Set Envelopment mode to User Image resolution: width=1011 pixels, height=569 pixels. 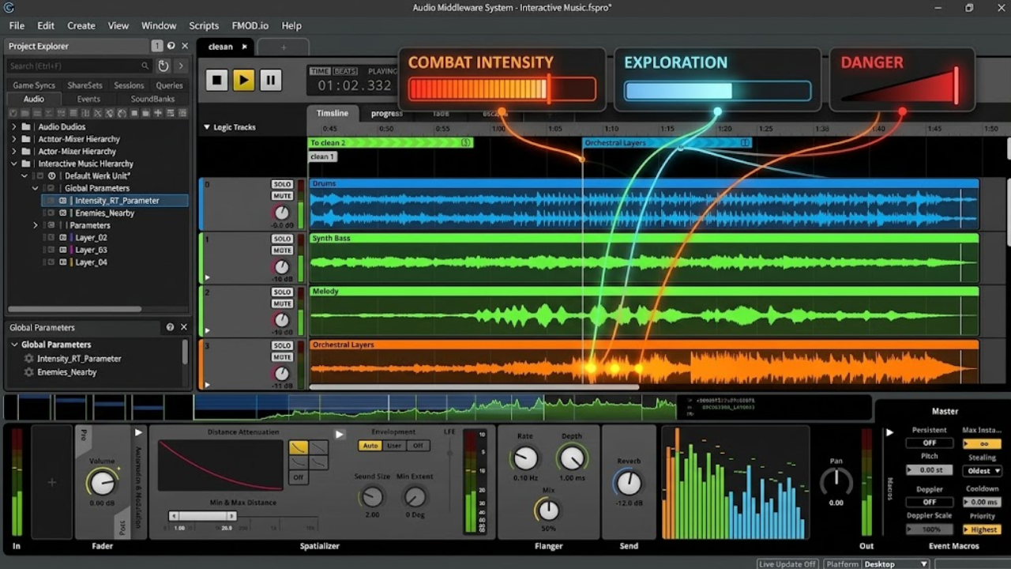(393, 446)
